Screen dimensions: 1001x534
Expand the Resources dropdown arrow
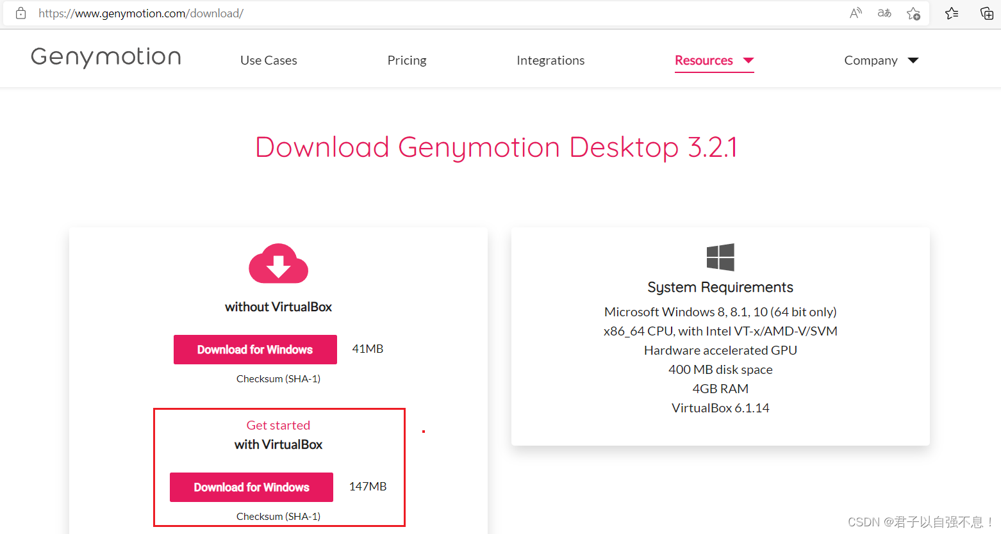748,60
